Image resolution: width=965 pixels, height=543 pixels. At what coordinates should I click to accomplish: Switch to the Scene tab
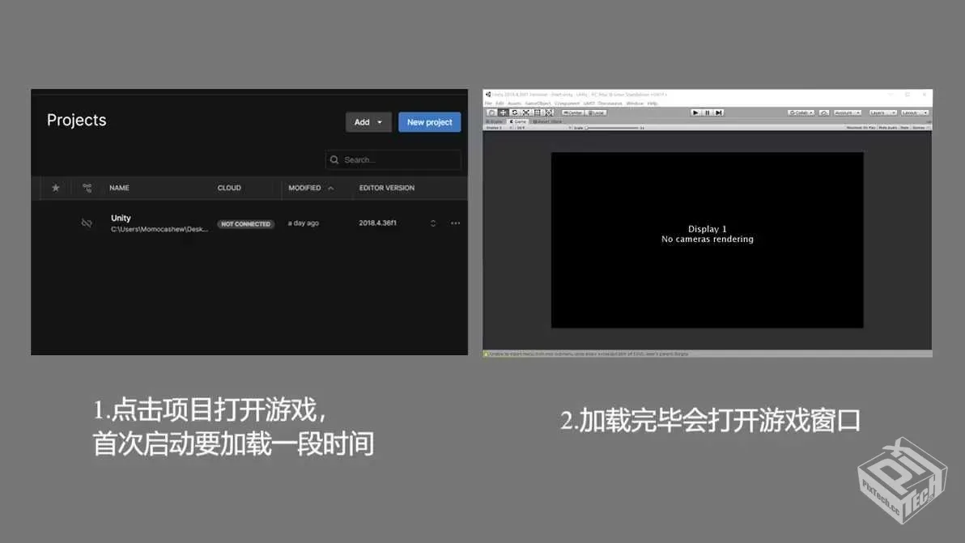point(493,121)
